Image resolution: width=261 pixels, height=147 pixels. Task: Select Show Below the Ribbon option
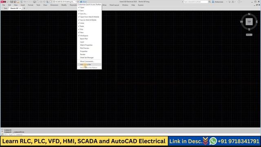pos(89,68)
